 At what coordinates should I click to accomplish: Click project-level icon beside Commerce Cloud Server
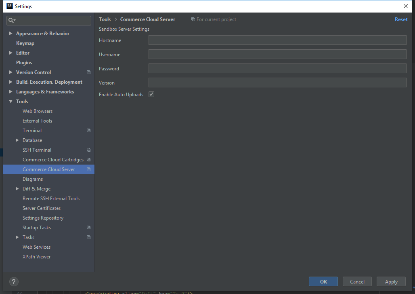point(89,169)
